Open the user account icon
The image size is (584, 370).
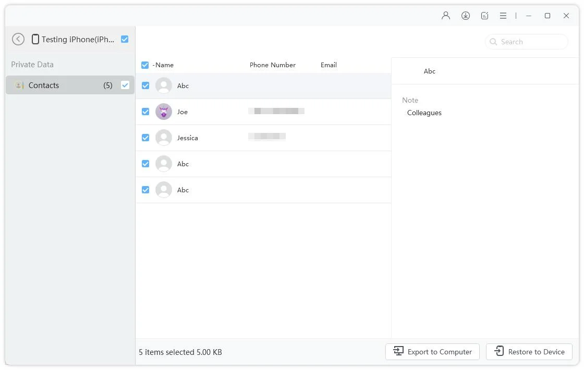[446, 16]
